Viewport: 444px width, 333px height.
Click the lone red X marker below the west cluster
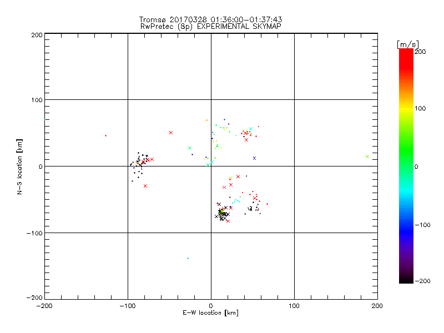pyautogui.click(x=145, y=186)
